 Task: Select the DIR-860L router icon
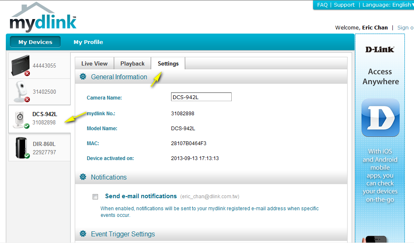(x=21, y=147)
